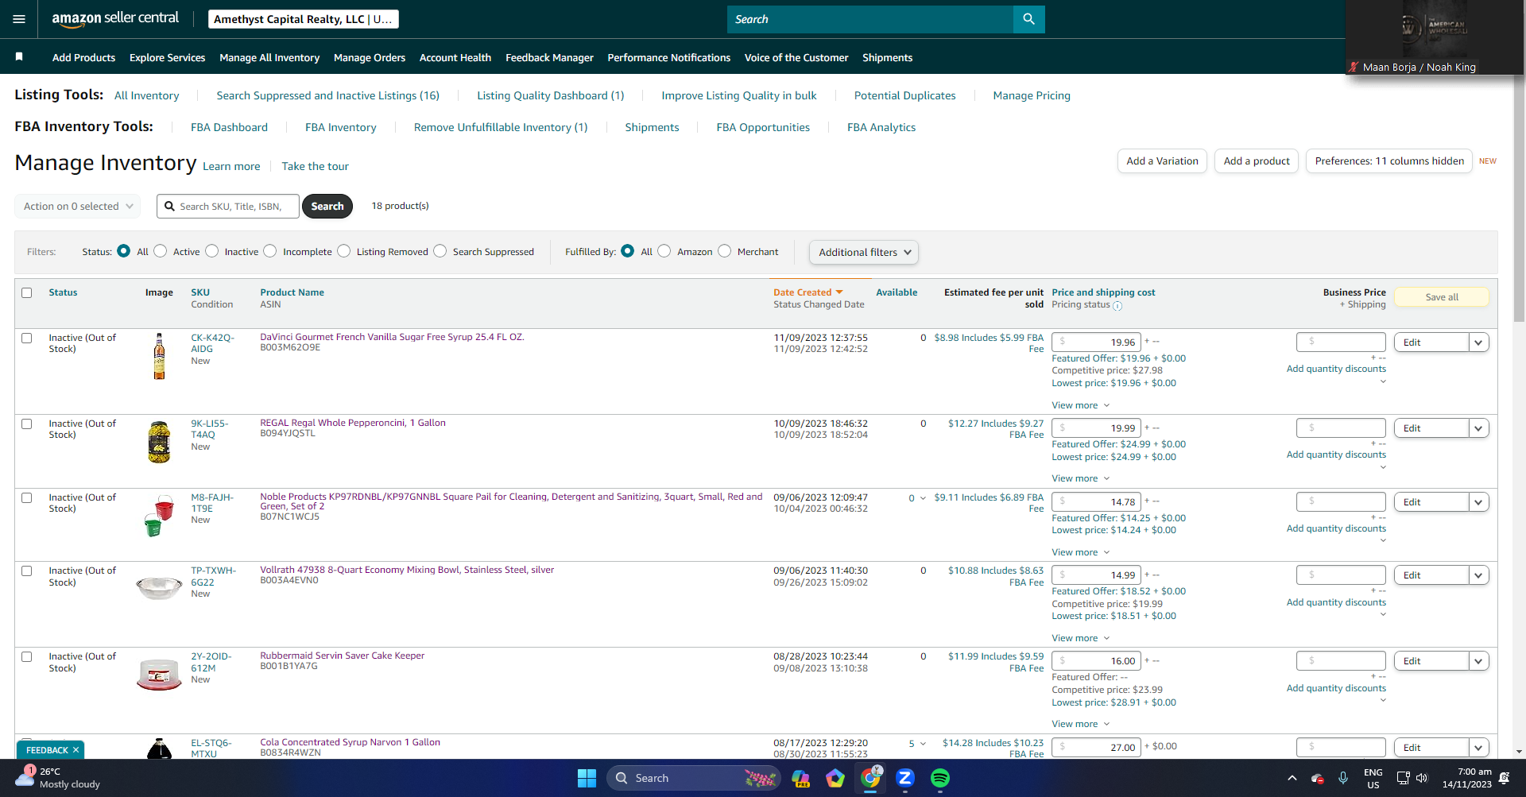This screenshot has width=1526, height=797.
Task: Open Edit dropdown arrow for DaVinci Syrup
Action: pyautogui.click(x=1478, y=342)
